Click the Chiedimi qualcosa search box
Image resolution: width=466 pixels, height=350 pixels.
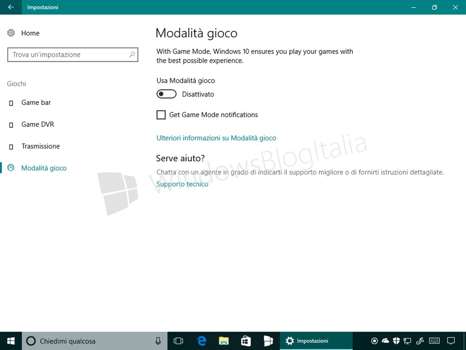coord(94,341)
